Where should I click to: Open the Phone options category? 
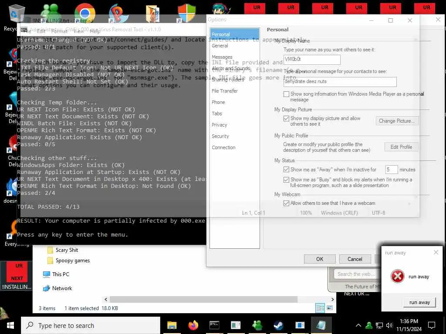point(219,102)
